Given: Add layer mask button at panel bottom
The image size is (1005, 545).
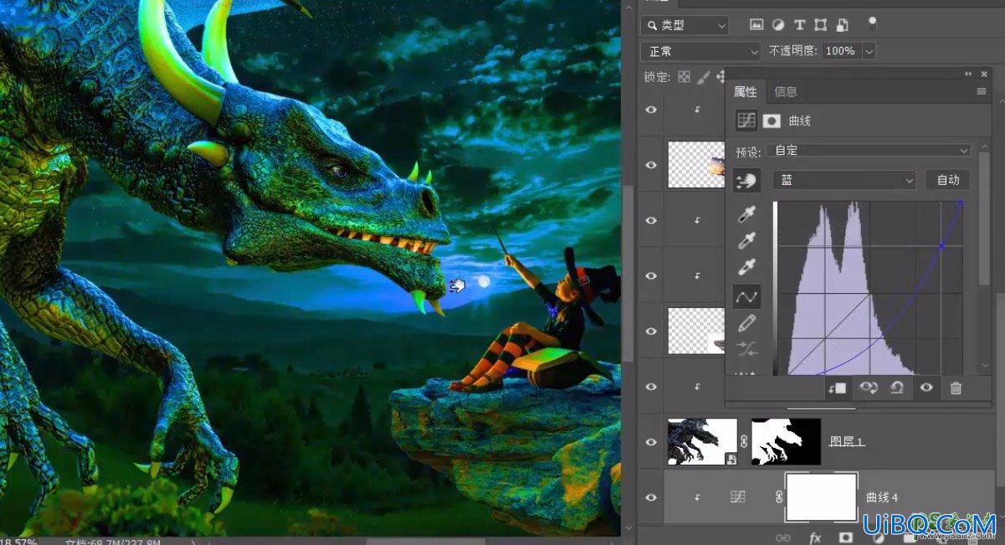Looking at the screenshot, I should point(846,537).
